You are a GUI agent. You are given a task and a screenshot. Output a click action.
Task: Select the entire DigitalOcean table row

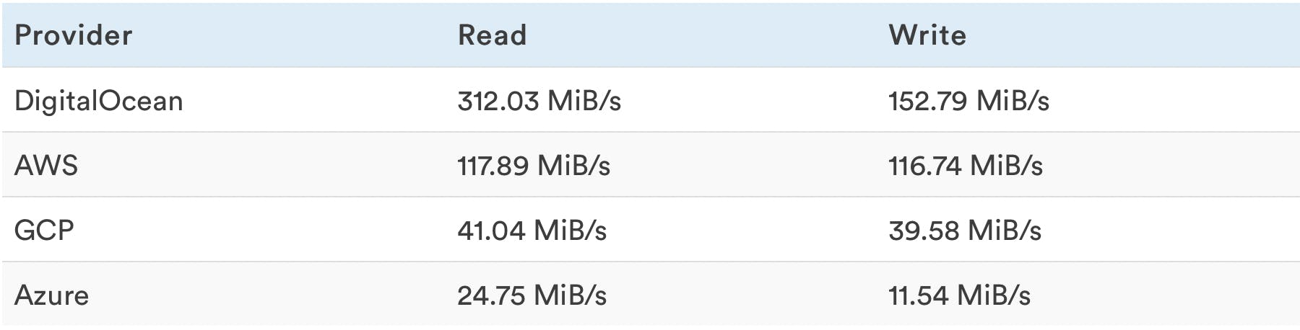click(x=722, y=101)
